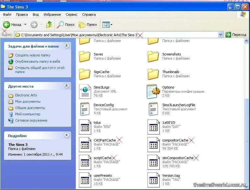
Task: Go to Electronic Arts folder link
Action: click(x=26, y=95)
